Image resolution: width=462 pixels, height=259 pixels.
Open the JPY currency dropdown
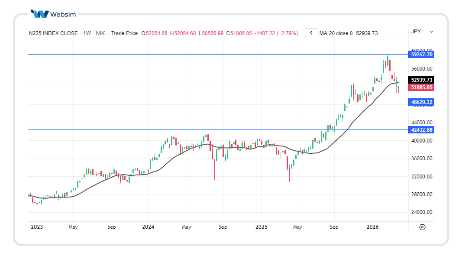[421, 32]
